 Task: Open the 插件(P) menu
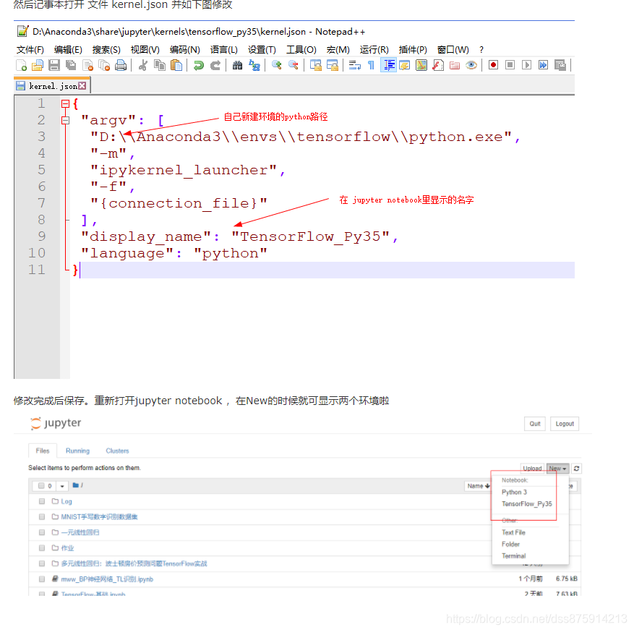pos(413,50)
